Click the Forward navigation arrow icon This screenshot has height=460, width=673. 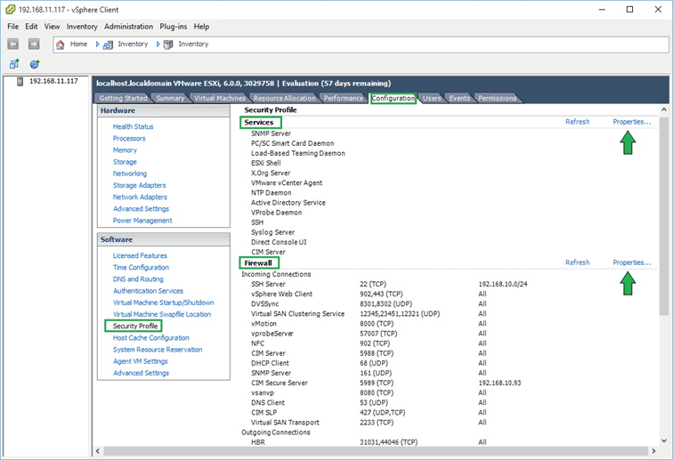tap(34, 44)
